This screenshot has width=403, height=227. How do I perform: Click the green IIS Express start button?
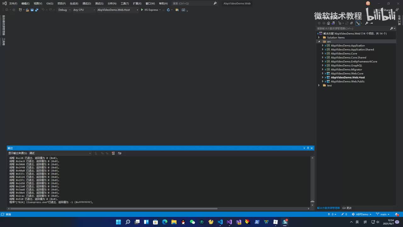click(x=150, y=10)
